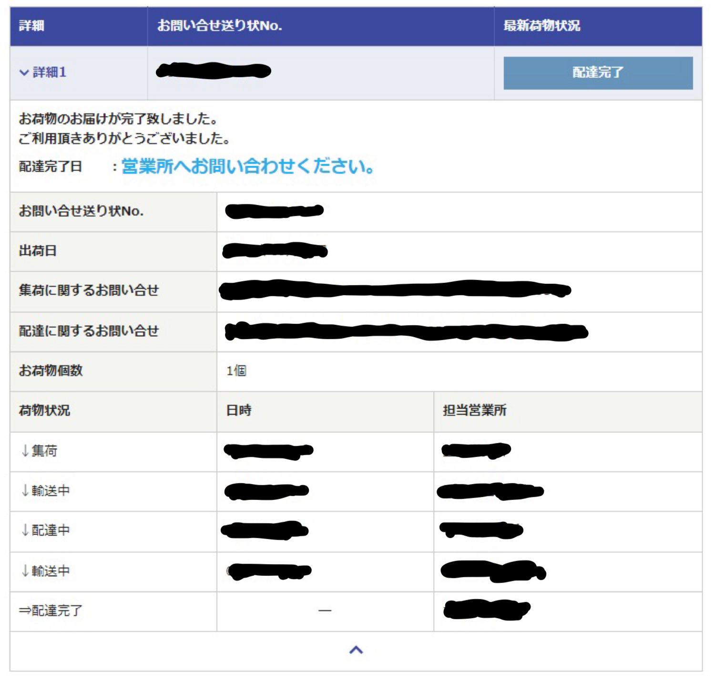Click the お問い合せ送り状No. header in blue bar
The height and width of the screenshot is (676, 715).
219,26
